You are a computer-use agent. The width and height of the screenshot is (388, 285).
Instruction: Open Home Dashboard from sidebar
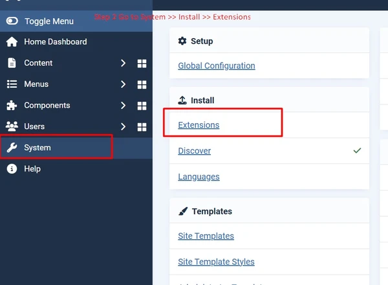coord(55,42)
